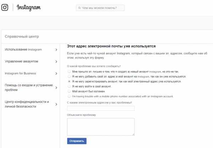Open Центр конфиденциальности и личной безопасности
This screenshot has width=213, height=148.
click(x=27, y=104)
